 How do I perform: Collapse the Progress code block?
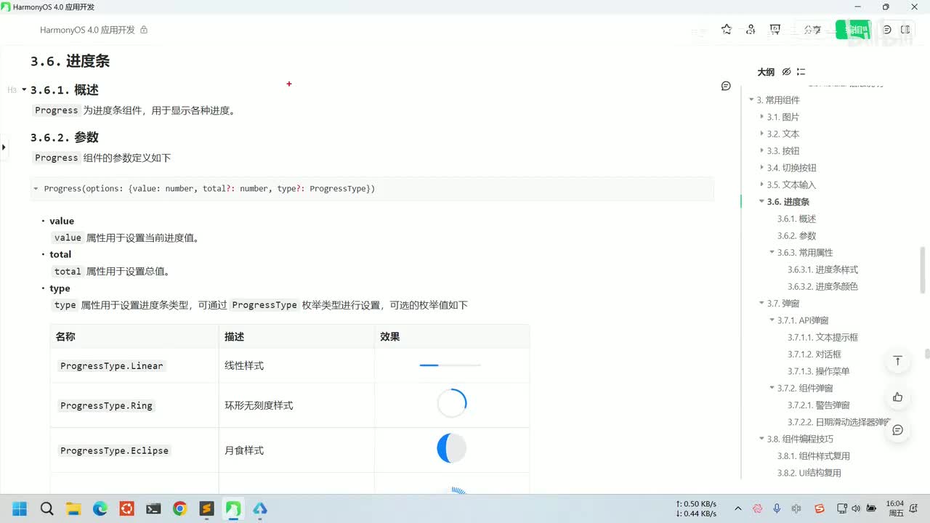click(36, 189)
